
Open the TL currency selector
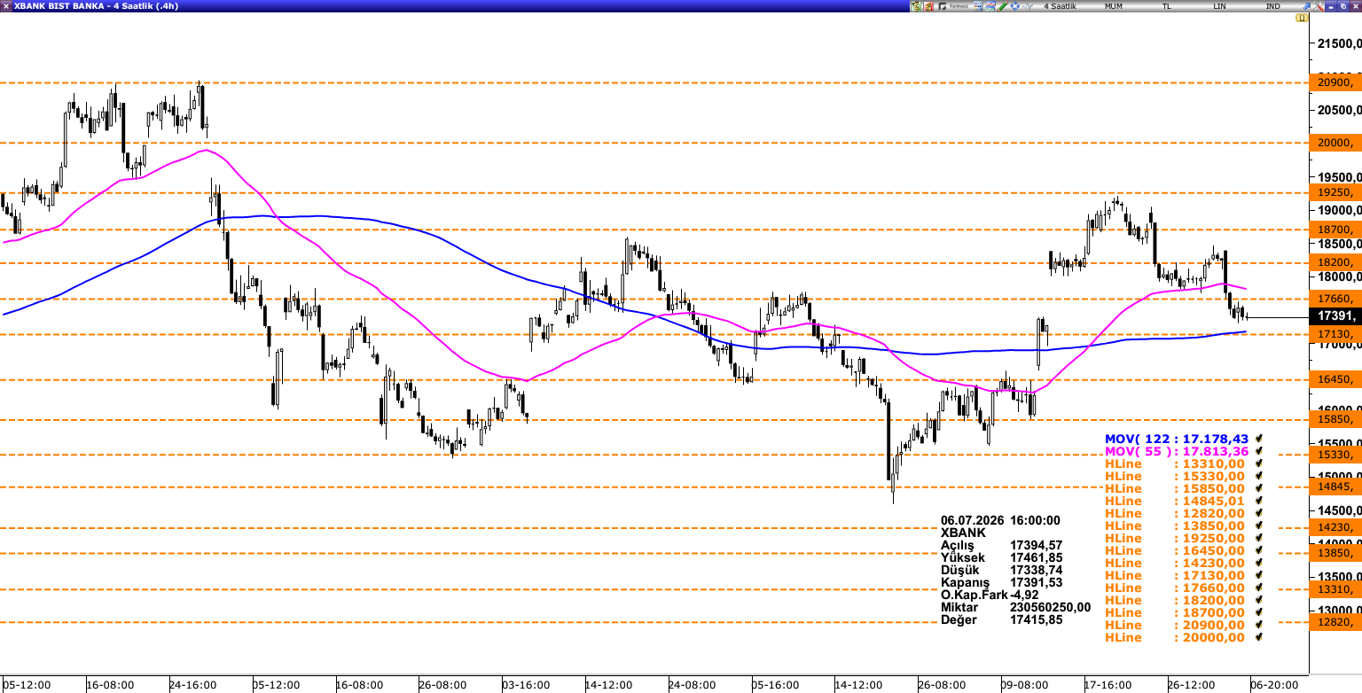pos(1166,6)
